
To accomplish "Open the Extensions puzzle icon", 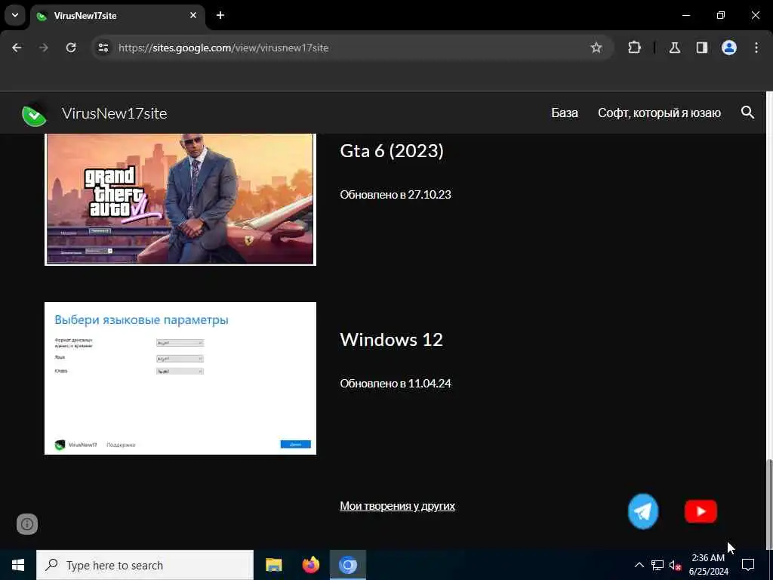I will (634, 48).
